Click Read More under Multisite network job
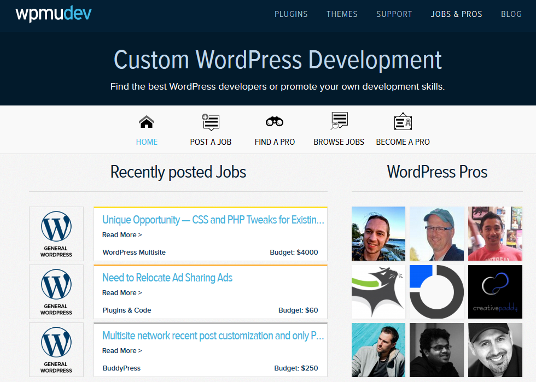536x382 pixels. (x=121, y=350)
